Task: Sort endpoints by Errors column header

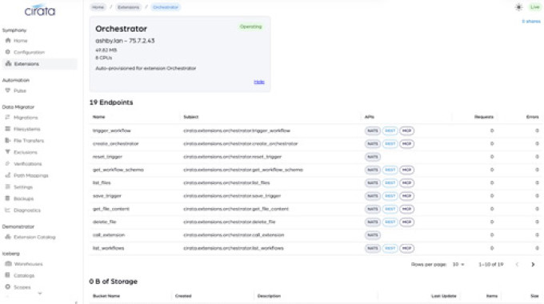Action: (x=533, y=117)
